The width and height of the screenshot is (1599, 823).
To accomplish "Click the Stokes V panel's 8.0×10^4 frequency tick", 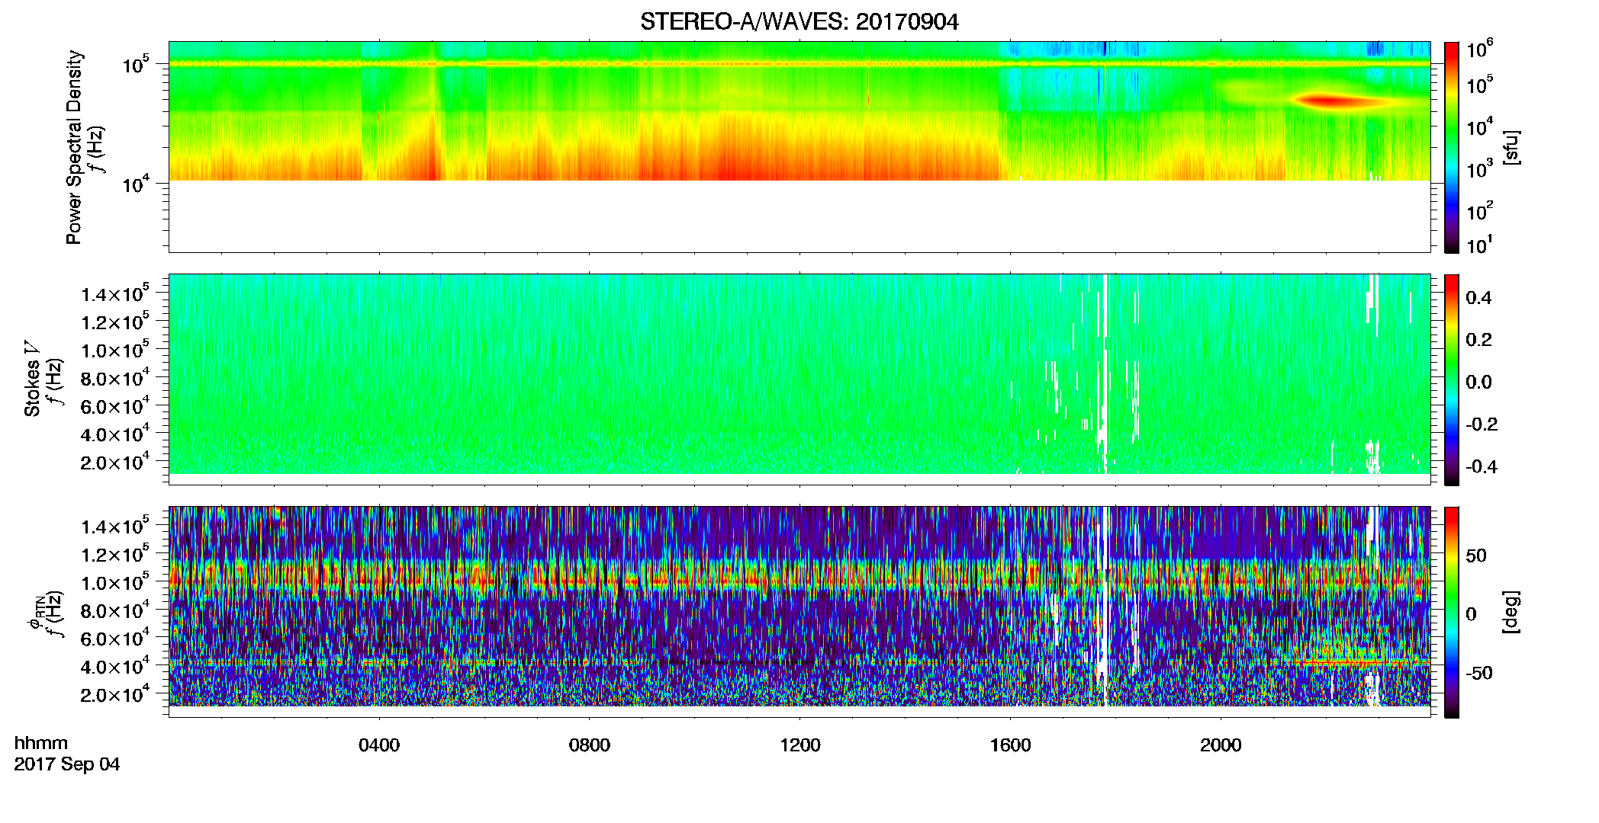I will (114, 378).
